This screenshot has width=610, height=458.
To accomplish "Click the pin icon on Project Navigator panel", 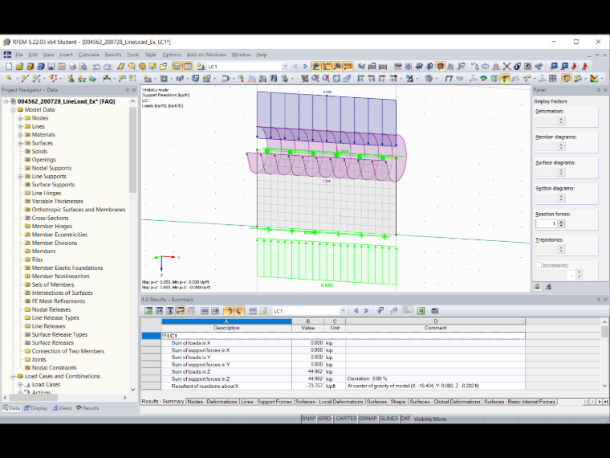I will click(x=127, y=90).
